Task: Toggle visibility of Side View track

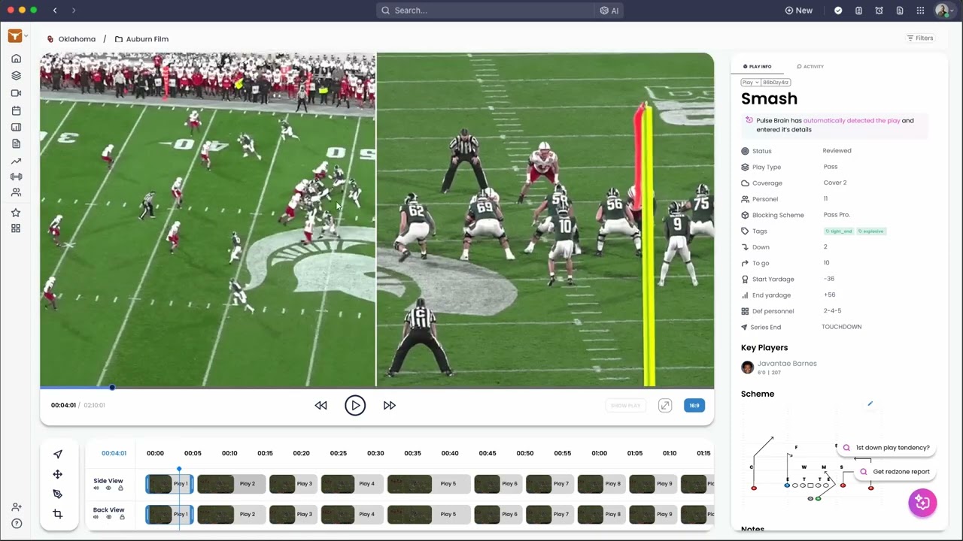Action: [108, 488]
